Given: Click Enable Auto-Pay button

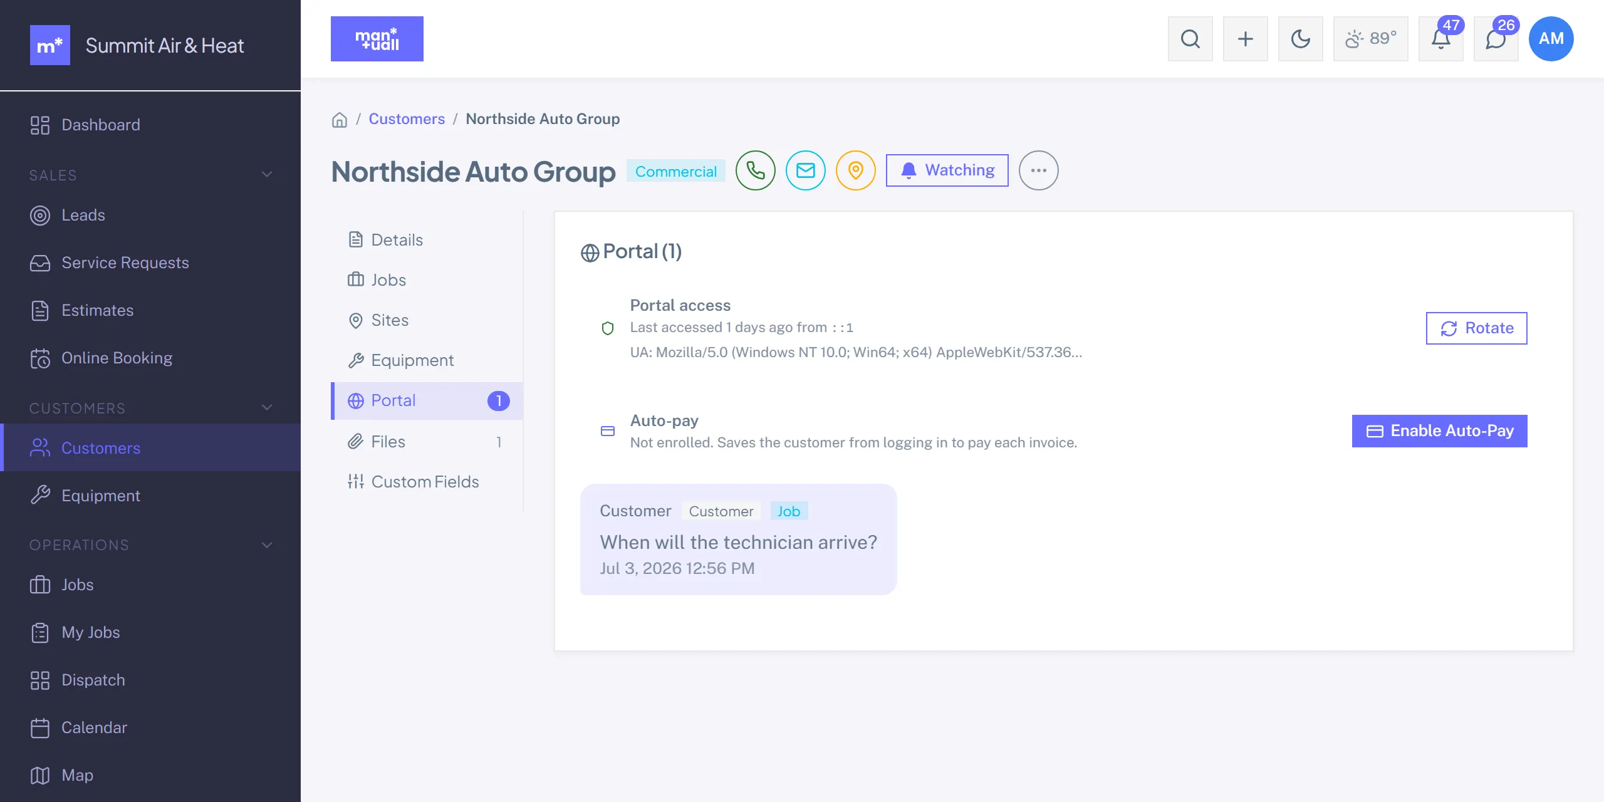Looking at the screenshot, I should 1439,431.
